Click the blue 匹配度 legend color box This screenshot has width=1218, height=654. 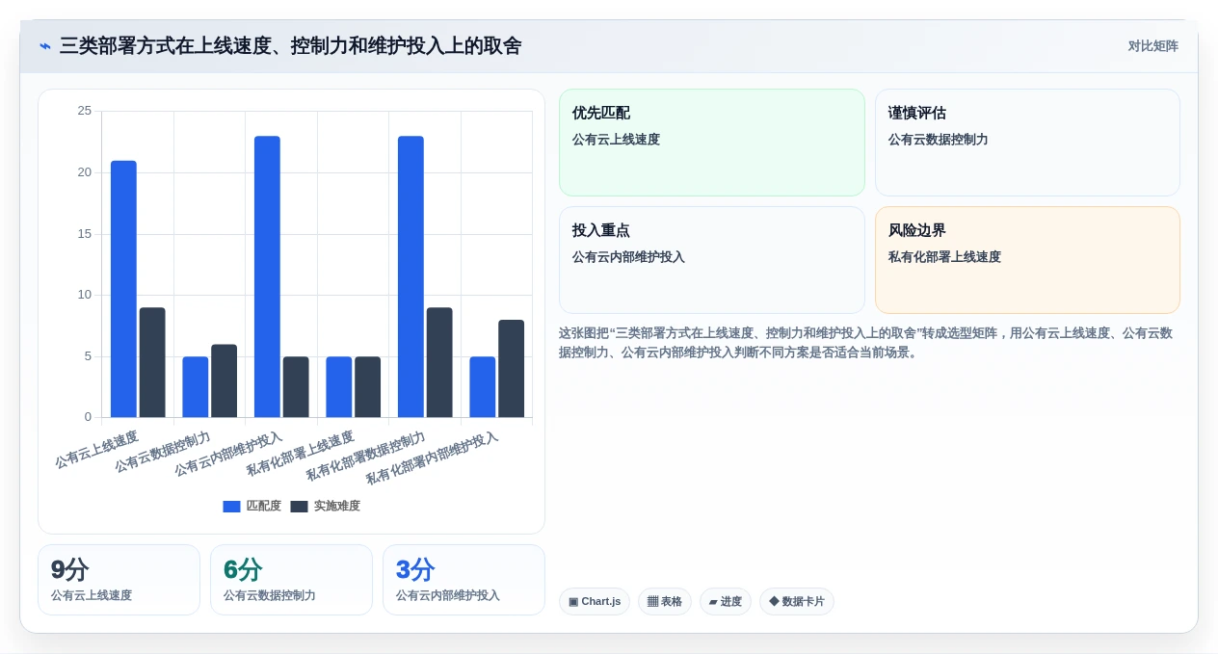(231, 507)
